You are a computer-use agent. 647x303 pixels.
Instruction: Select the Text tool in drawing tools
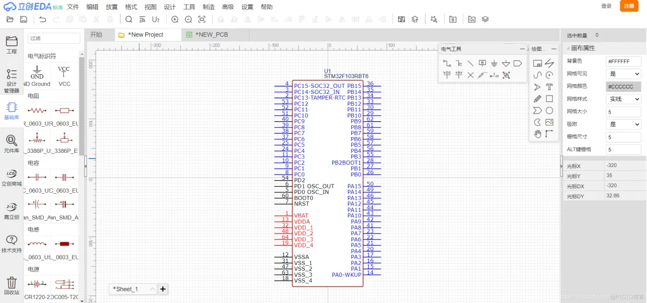tap(549, 87)
